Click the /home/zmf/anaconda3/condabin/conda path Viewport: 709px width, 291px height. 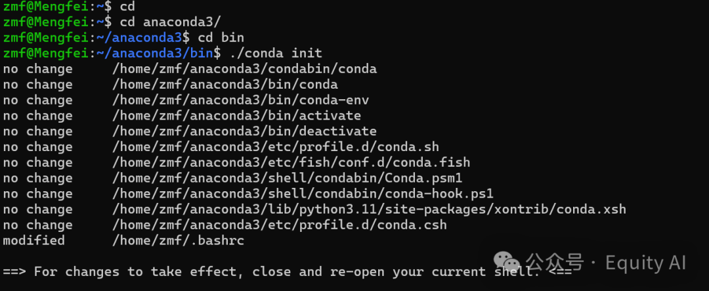point(244,68)
